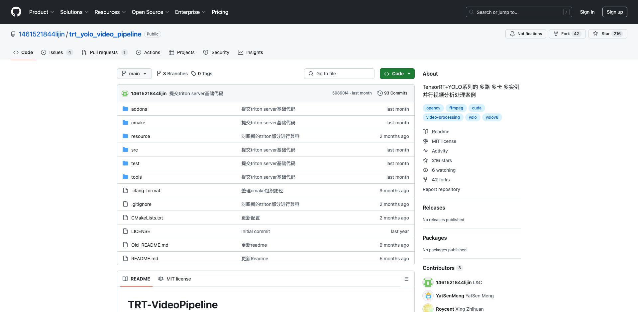Image resolution: width=638 pixels, height=312 pixels.
Task: Click the Notifications bell button
Action: (x=526, y=34)
